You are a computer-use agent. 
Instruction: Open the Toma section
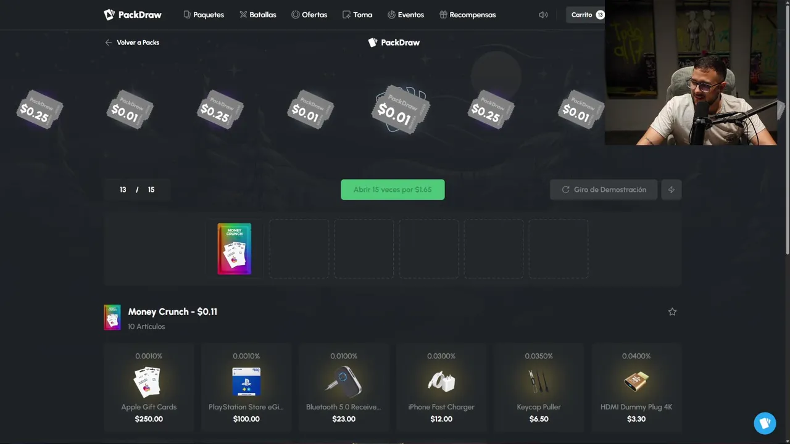(x=357, y=15)
